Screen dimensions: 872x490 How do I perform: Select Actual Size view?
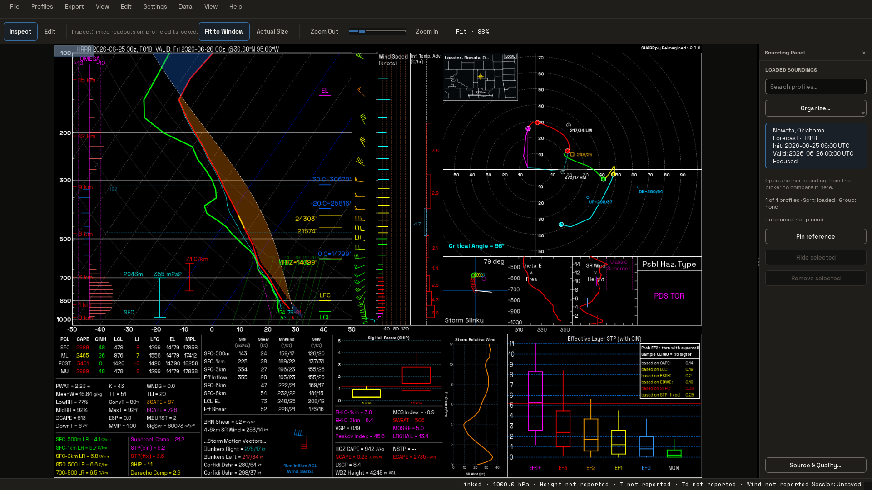pyautogui.click(x=272, y=31)
